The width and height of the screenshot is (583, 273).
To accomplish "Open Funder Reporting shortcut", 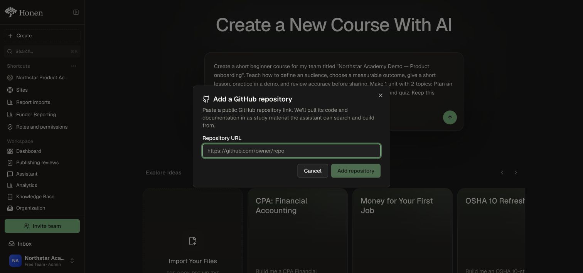I will click(42, 114).
